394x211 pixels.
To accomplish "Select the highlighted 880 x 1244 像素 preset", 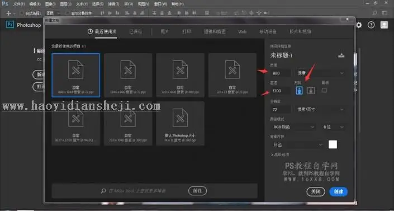I will pos(75,75).
